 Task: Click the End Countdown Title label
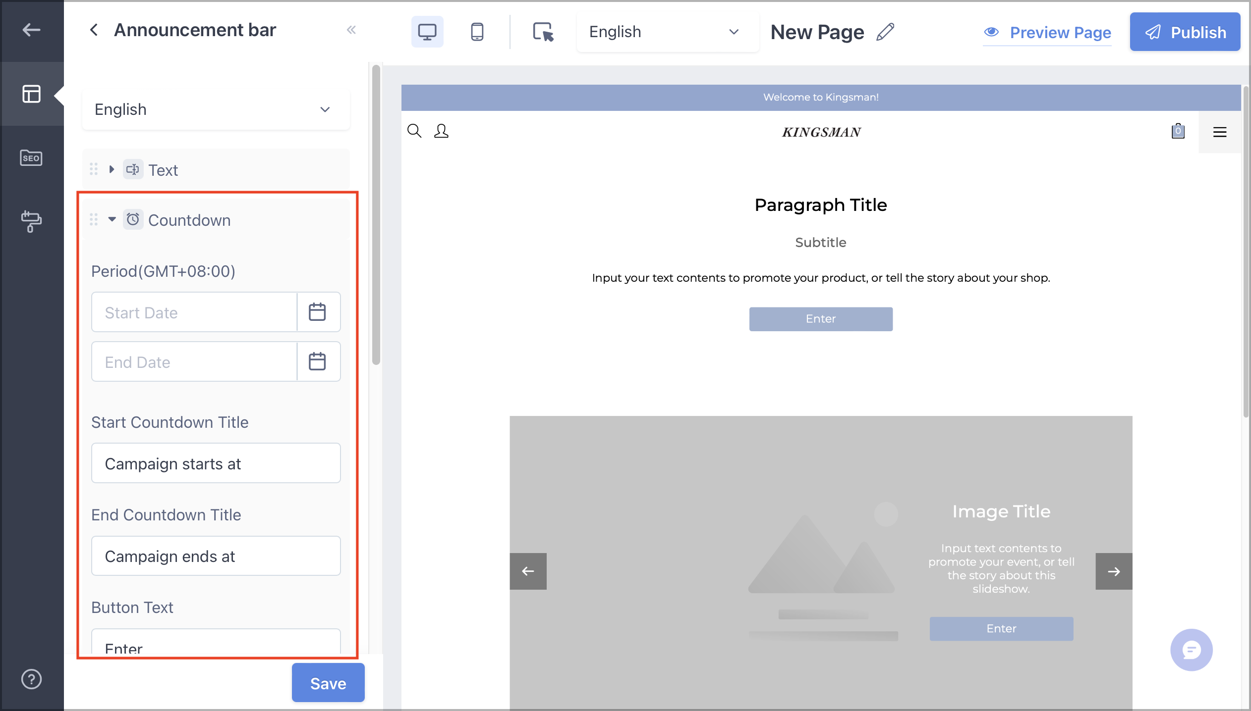click(166, 515)
